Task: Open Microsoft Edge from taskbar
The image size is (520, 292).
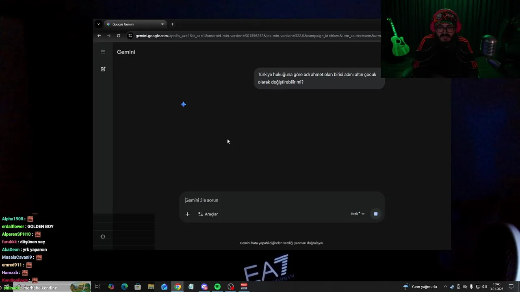Action: coord(125,287)
